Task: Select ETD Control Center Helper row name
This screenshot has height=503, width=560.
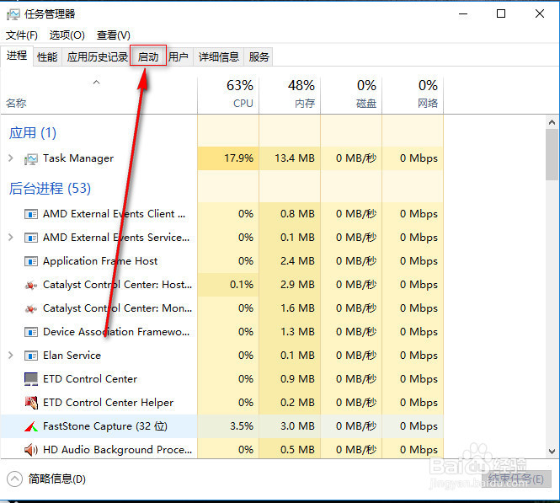Action: [x=109, y=403]
